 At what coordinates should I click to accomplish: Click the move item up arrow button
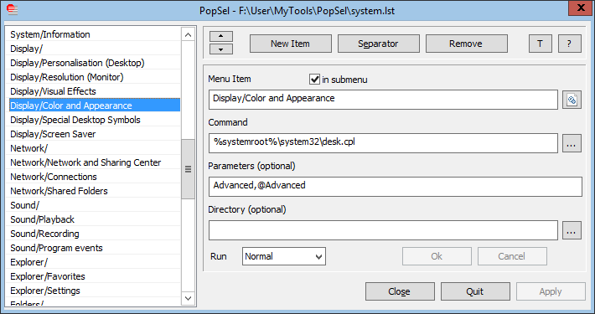(221, 36)
